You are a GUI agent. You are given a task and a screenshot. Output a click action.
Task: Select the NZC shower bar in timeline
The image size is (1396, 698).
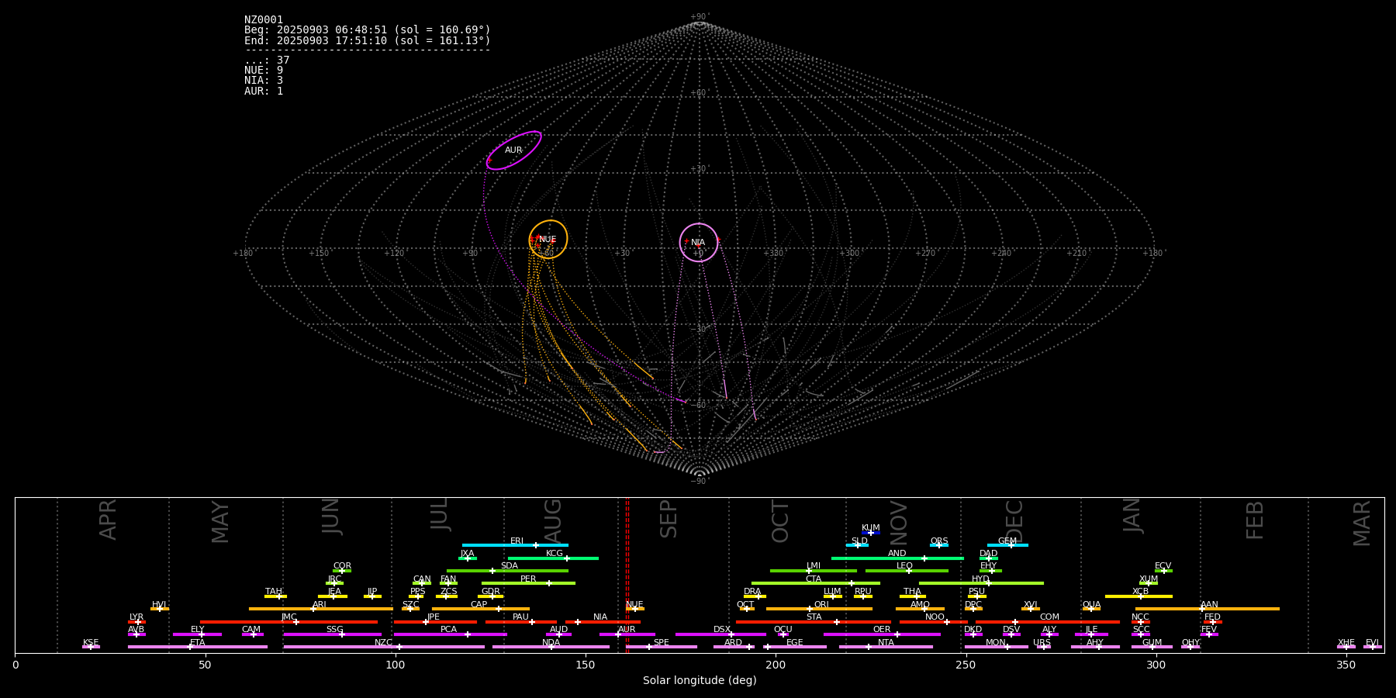click(x=384, y=647)
